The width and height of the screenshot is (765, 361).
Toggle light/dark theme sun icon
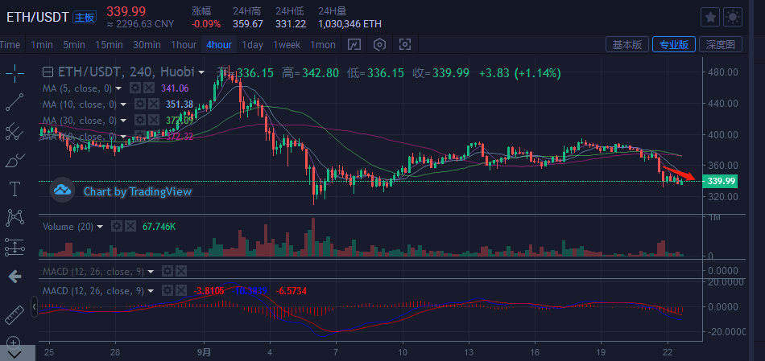coord(733,17)
